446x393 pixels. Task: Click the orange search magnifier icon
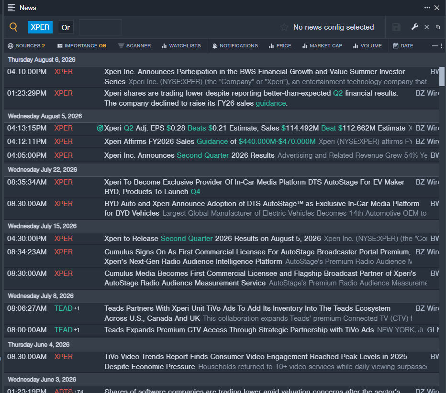coord(13,27)
